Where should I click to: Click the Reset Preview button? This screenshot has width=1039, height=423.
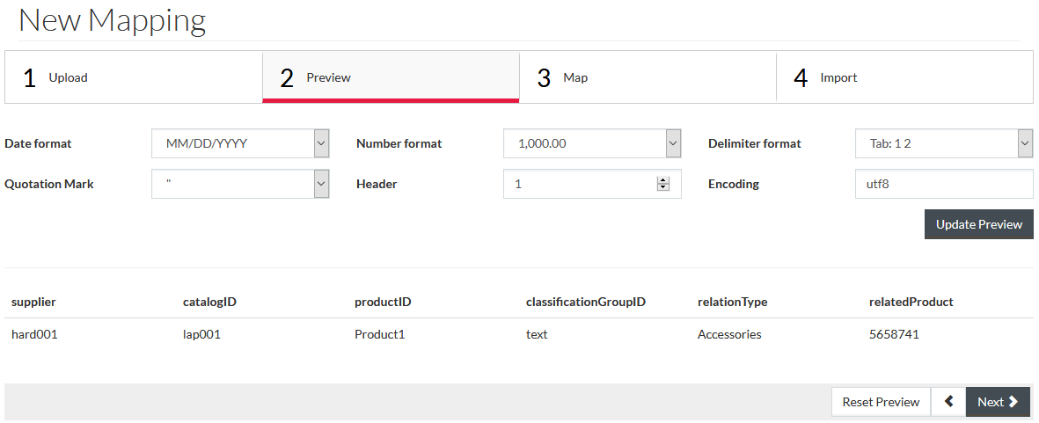[x=881, y=402]
